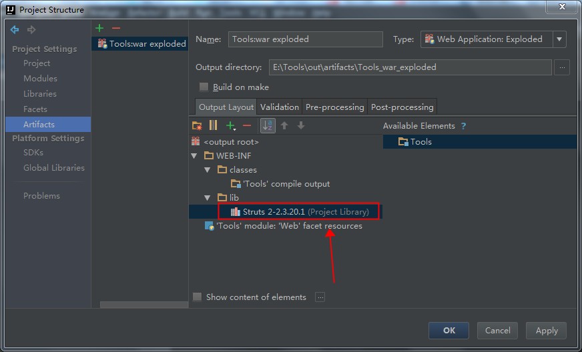Toggle sort elements by names and types

tap(268, 126)
